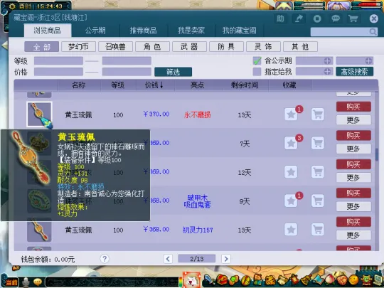Click favorite star of the 7天 row

point(291,143)
